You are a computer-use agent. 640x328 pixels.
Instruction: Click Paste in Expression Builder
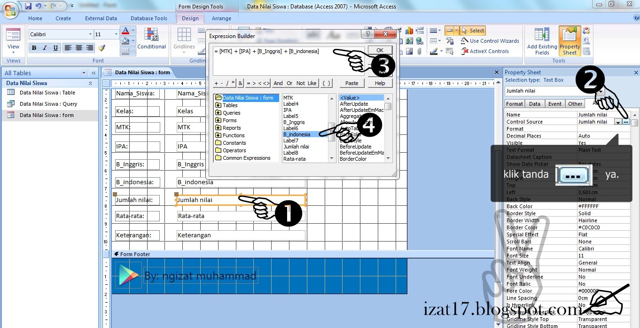coord(351,83)
